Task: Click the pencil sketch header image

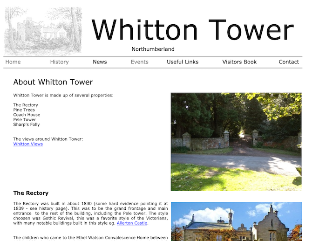Action: pos(43,31)
